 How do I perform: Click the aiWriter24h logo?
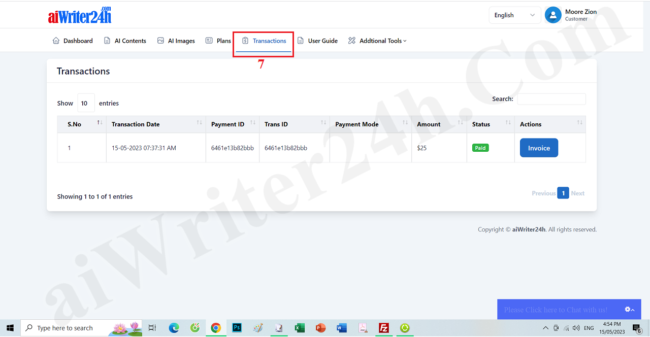pyautogui.click(x=80, y=16)
